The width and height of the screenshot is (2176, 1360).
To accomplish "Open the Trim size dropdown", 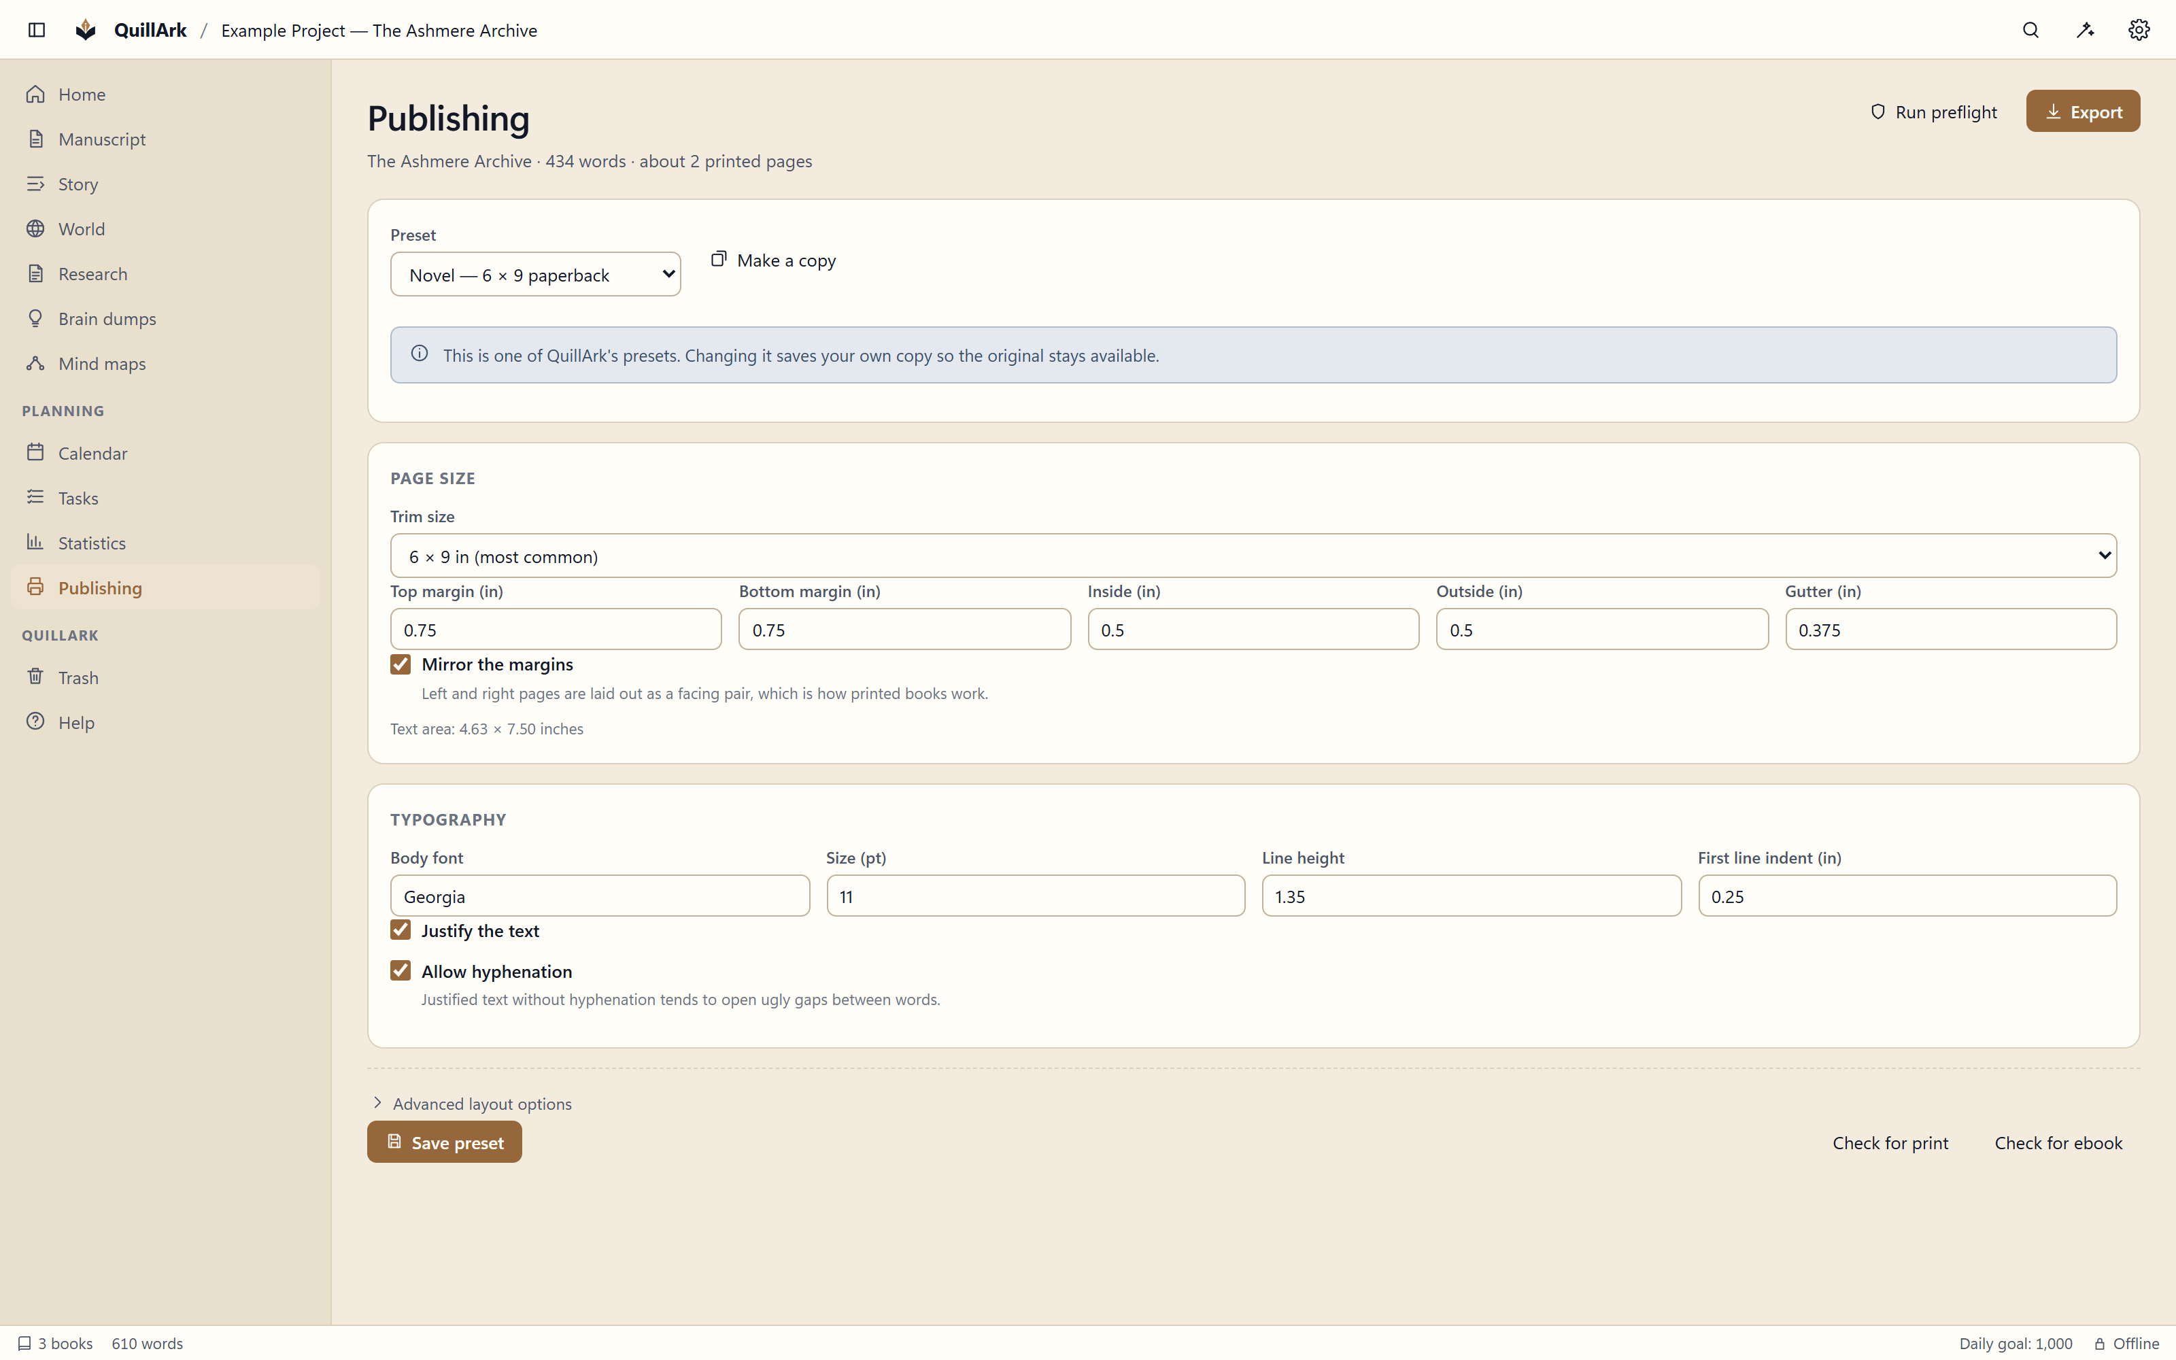I will click(1253, 556).
